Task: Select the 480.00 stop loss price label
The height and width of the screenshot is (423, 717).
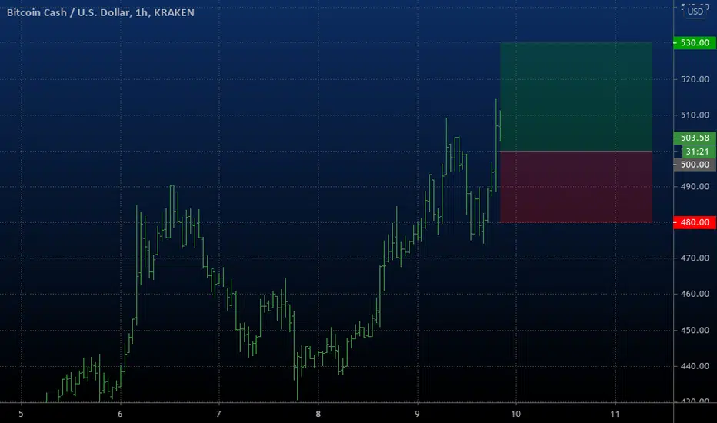Action: click(x=695, y=222)
